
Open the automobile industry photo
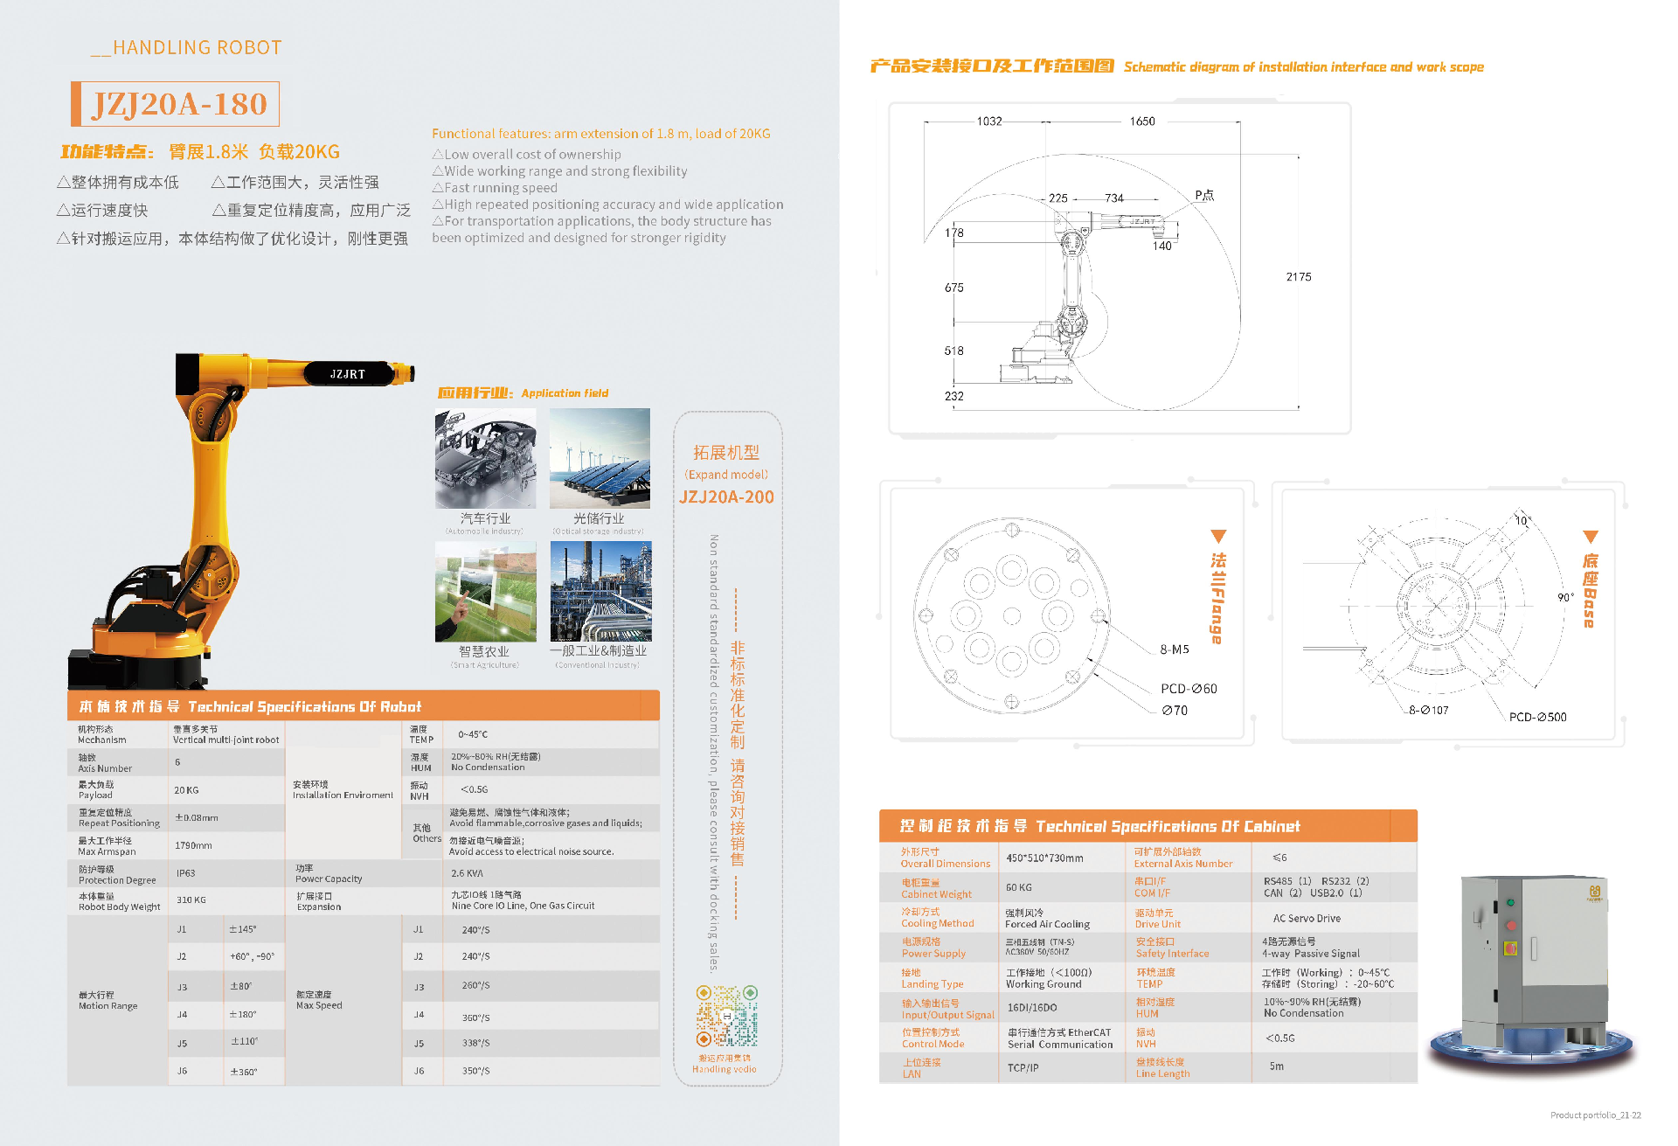tap(485, 459)
